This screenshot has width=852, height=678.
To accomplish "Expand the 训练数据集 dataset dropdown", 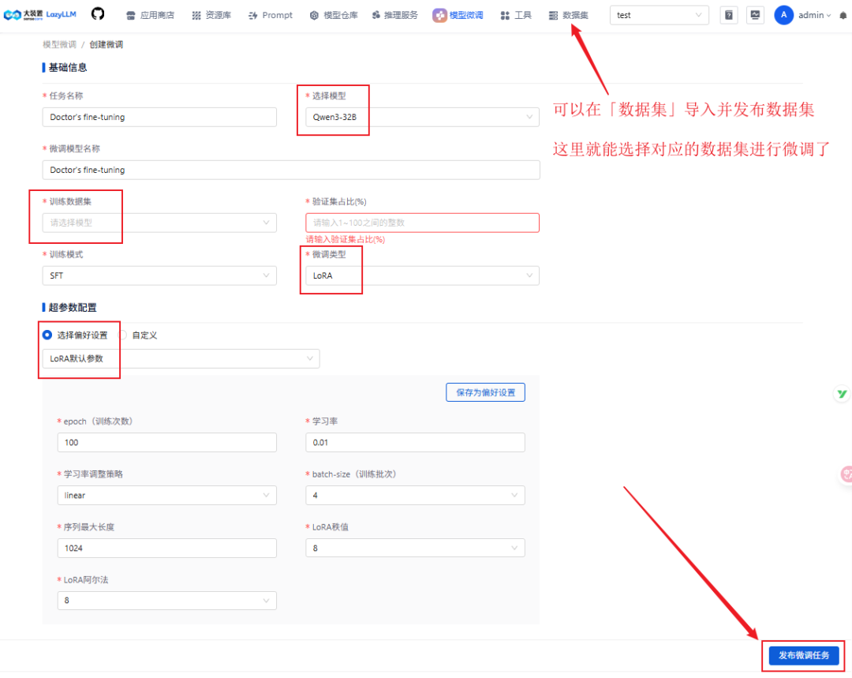I will point(158,223).
